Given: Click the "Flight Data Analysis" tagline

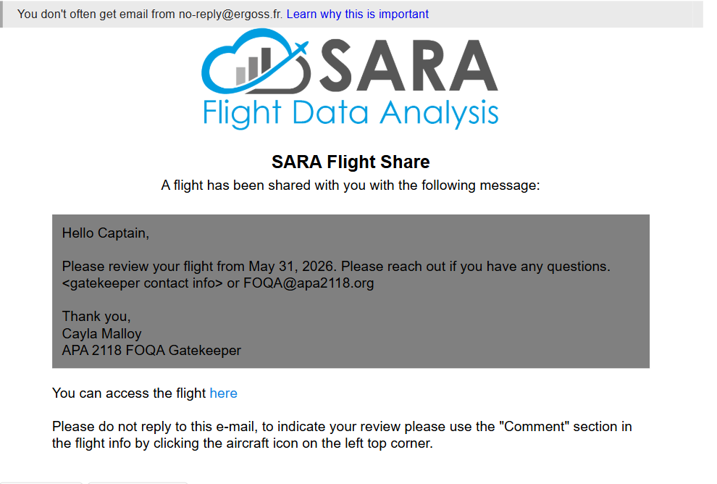Looking at the screenshot, I should point(351,113).
